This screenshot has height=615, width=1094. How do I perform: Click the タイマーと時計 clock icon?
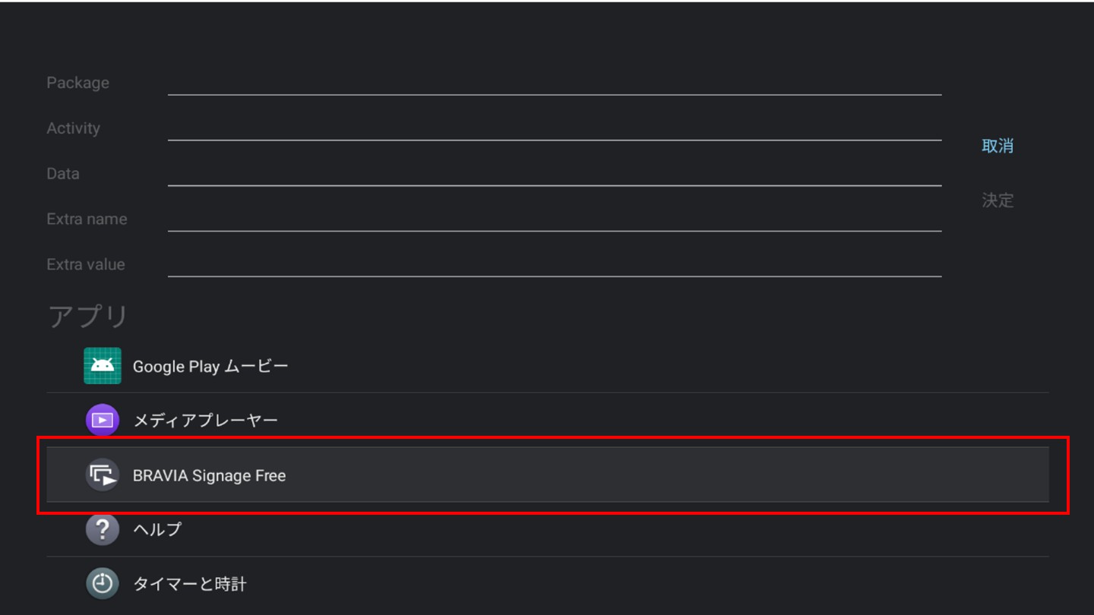(x=102, y=584)
